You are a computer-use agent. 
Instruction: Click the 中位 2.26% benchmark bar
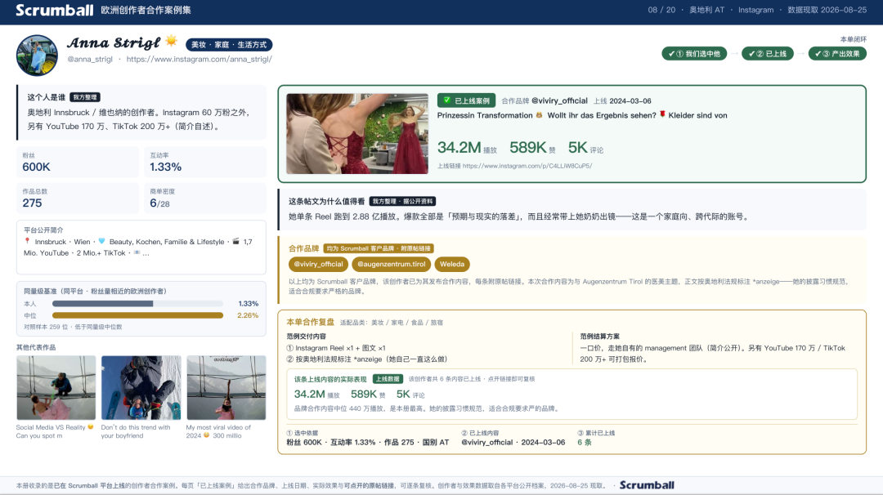[x=138, y=315]
